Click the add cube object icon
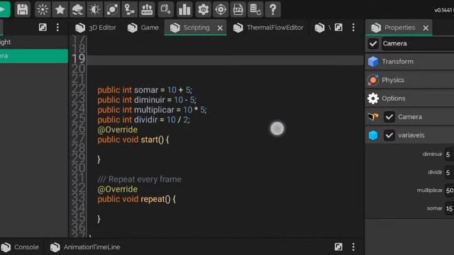The width and height of the screenshot is (454, 255). pos(166,9)
